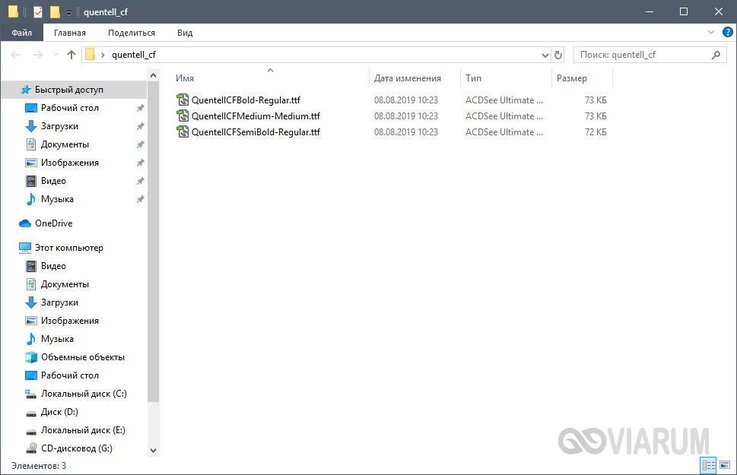Refresh the current folder

(x=558, y=55)
